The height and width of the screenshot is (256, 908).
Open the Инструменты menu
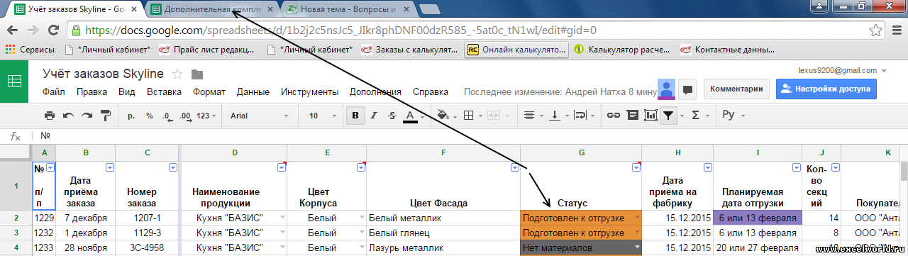click(x=309, y=92)
